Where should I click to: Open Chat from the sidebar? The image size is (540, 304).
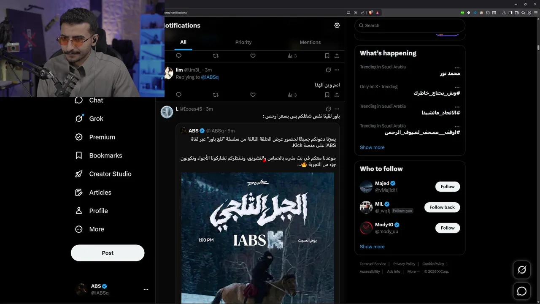coord(89,100)
